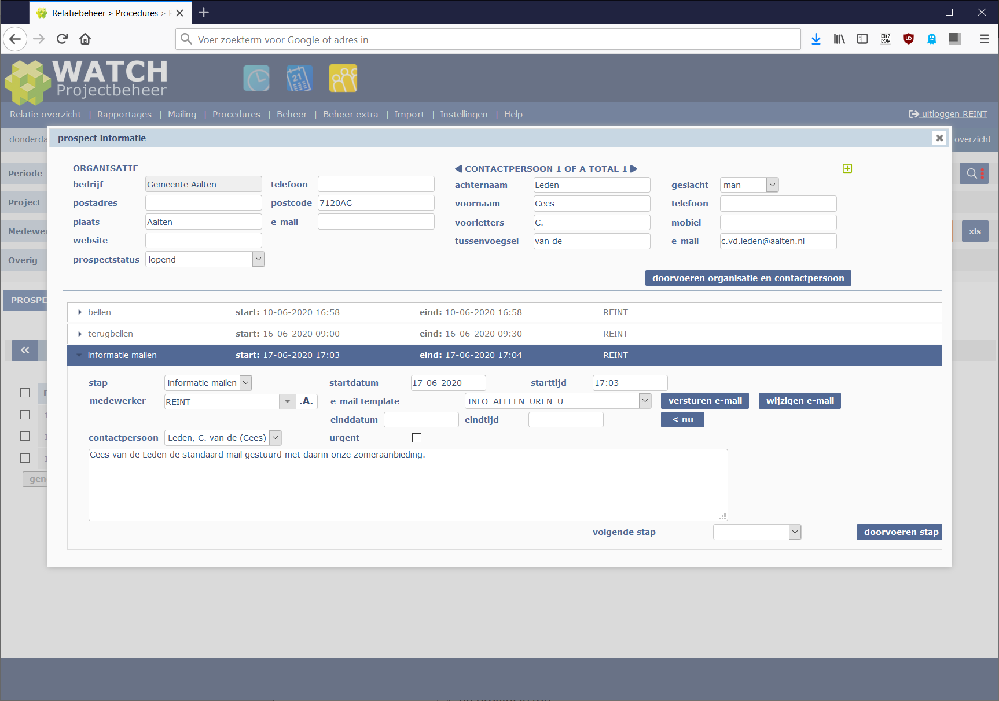Open the calendar planning module icon
Screen dimensions: 999x701
pyautogui.click(x=299, y=78)
